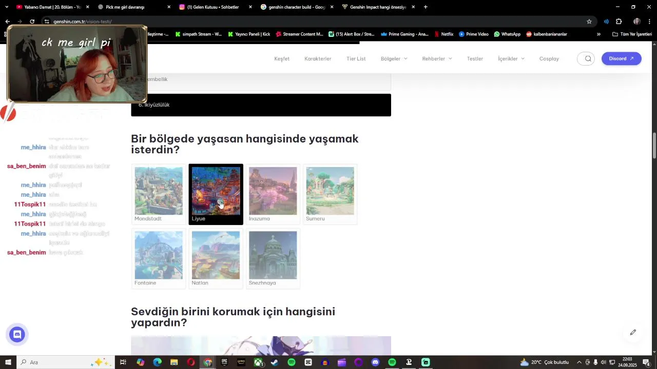The width and height of the screenshot is (657, 369).
Task: Select the Liyue region card
Action: [216, 194]
